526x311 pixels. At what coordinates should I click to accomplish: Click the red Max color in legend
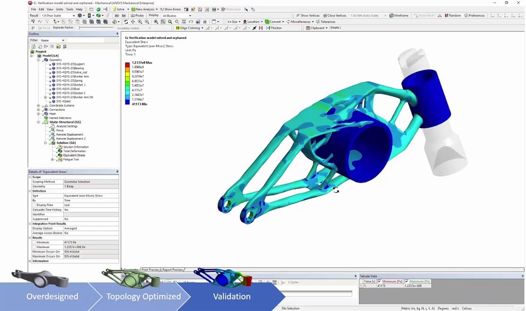tap(127, 65)
